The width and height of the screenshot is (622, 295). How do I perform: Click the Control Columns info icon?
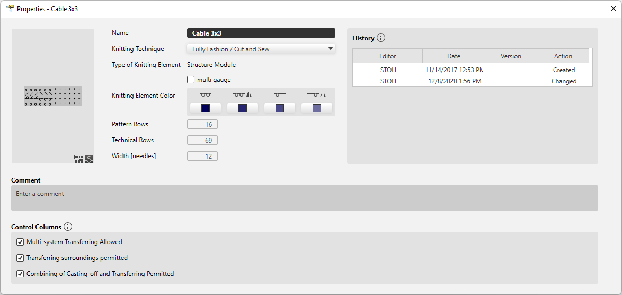[x=68, y=227]
